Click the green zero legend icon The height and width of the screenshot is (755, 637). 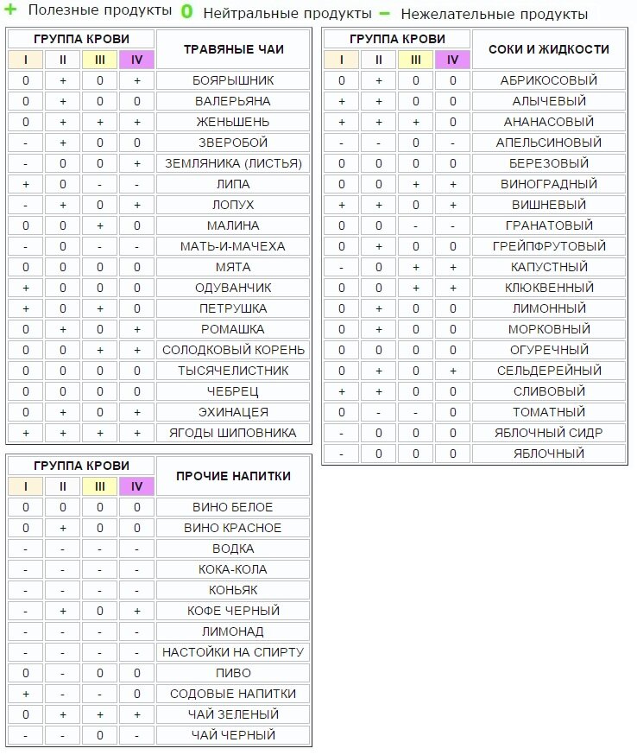coord(186,11)
